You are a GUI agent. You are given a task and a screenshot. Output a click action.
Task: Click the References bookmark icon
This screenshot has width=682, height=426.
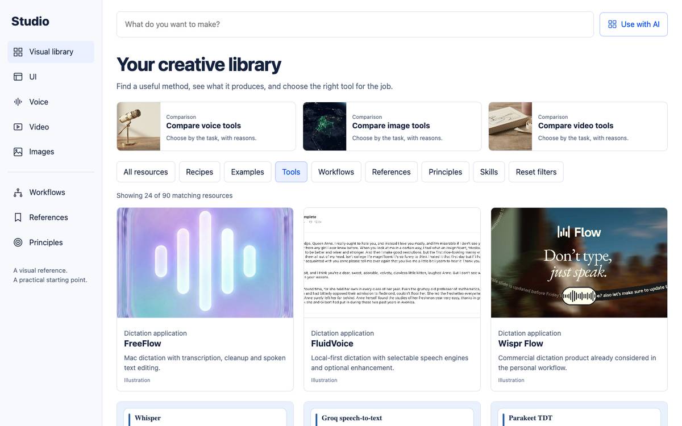(18, 218)
